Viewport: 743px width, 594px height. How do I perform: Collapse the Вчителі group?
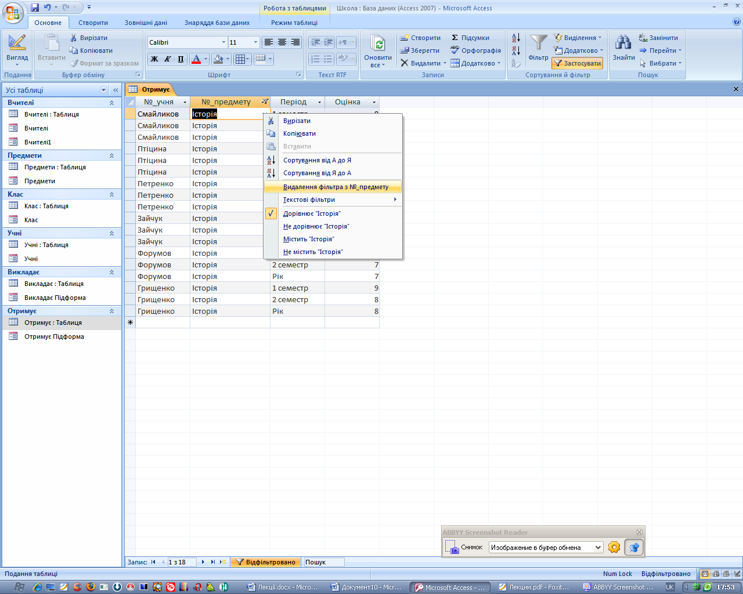click(111, 103)
